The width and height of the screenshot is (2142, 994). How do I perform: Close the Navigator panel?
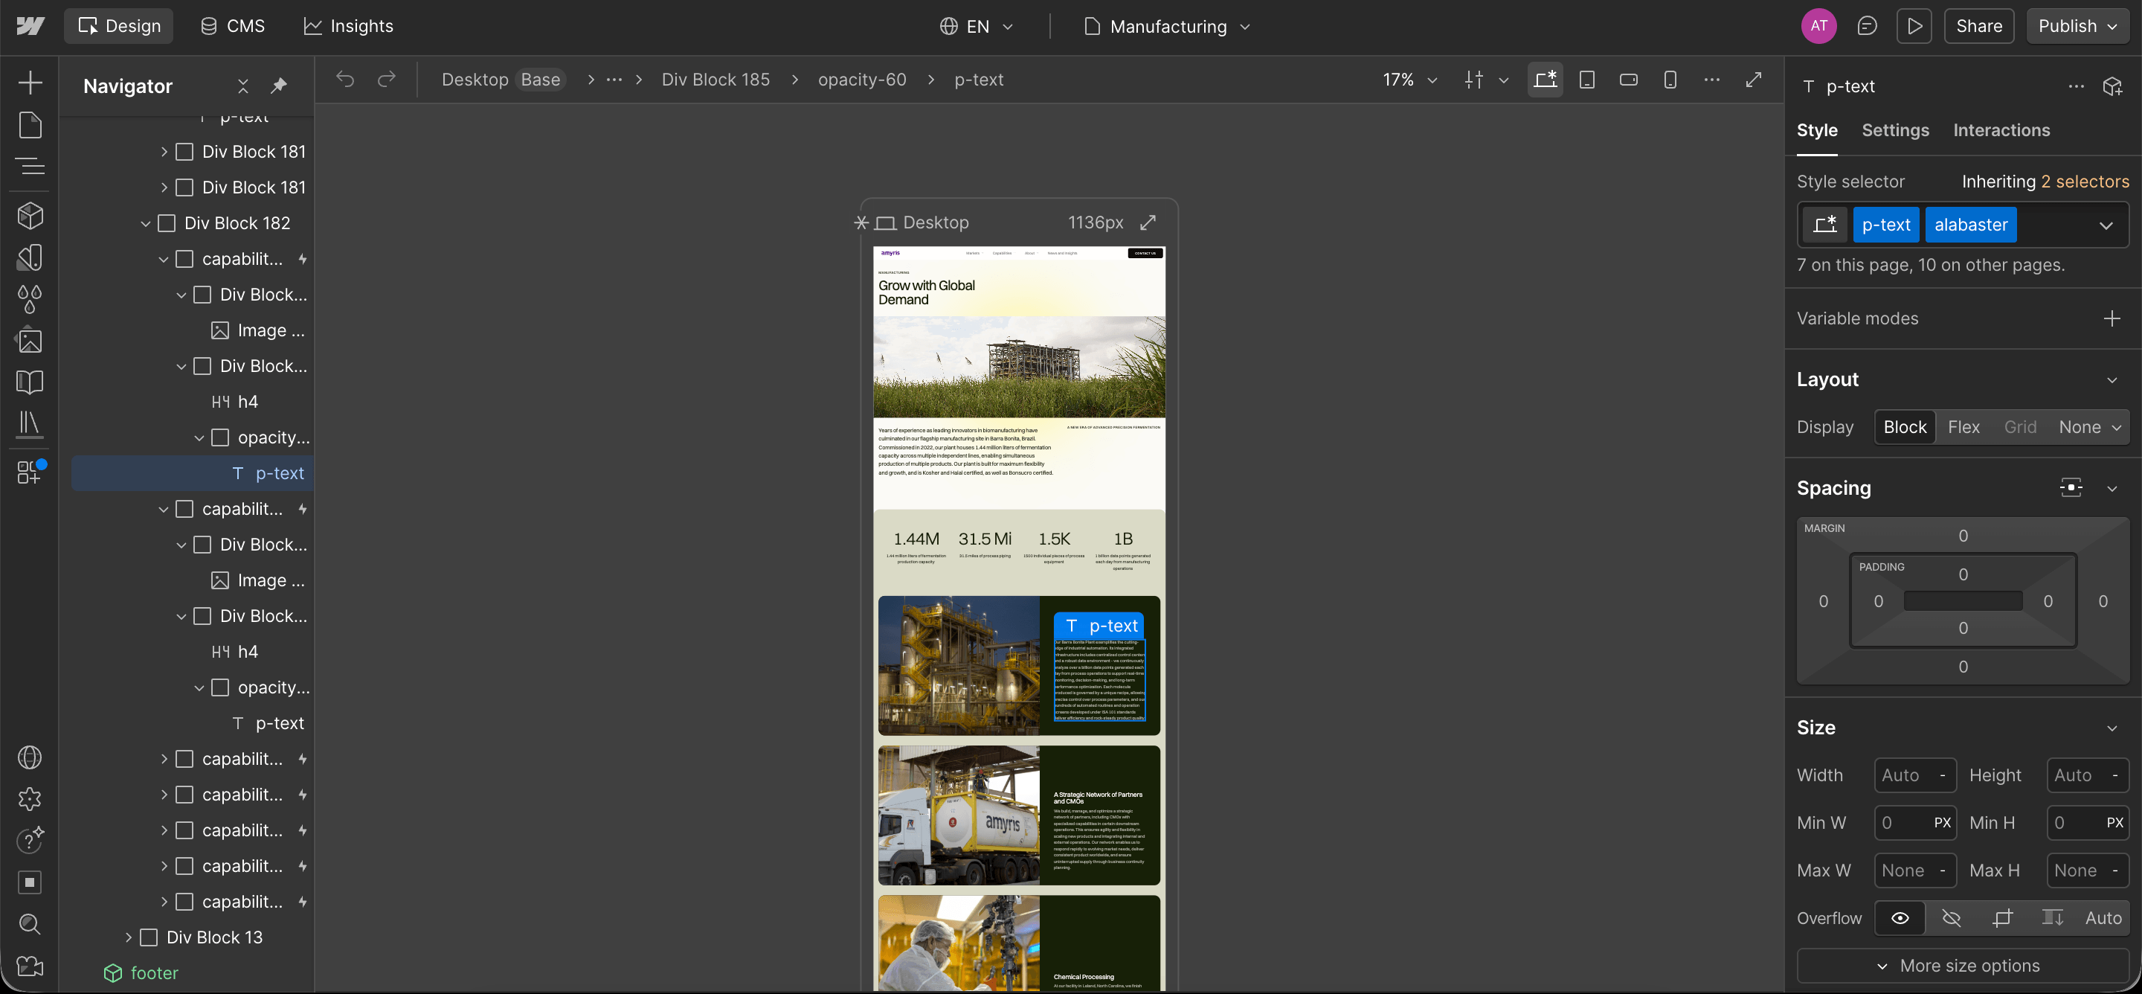coord(242,86)
